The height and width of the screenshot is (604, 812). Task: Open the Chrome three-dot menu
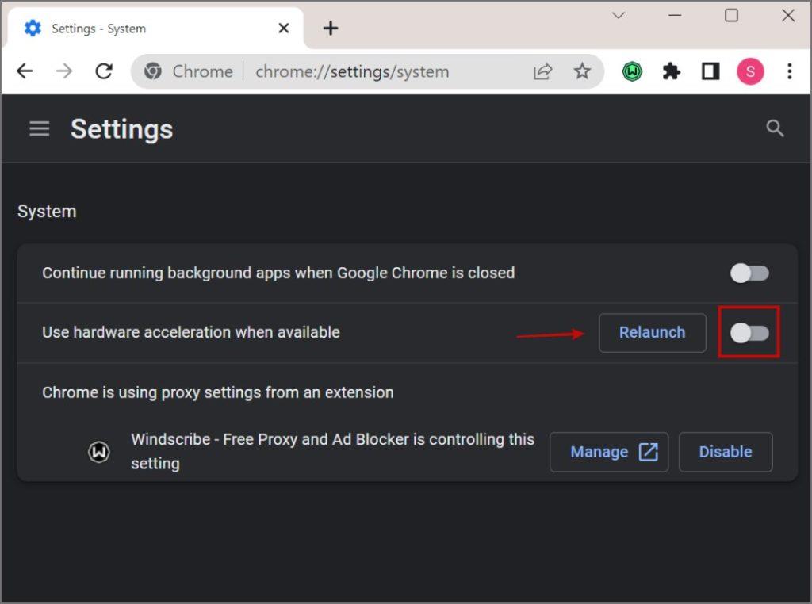coord(789,71)
